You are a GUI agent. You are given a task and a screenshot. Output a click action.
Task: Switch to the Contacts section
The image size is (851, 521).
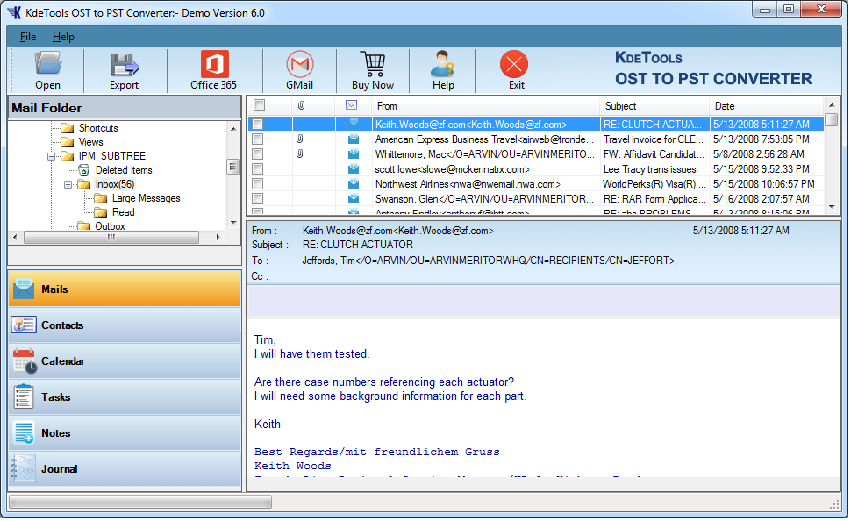(x=125, y=325)
